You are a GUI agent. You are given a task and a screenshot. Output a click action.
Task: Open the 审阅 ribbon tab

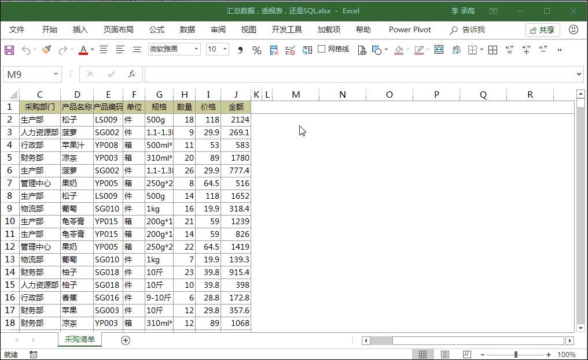coord(218,29)
